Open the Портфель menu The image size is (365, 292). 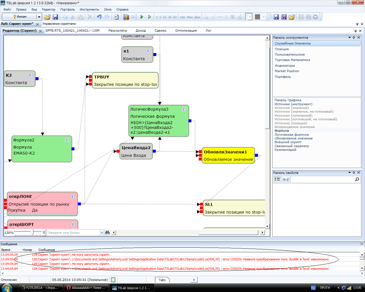click(68, 9)
